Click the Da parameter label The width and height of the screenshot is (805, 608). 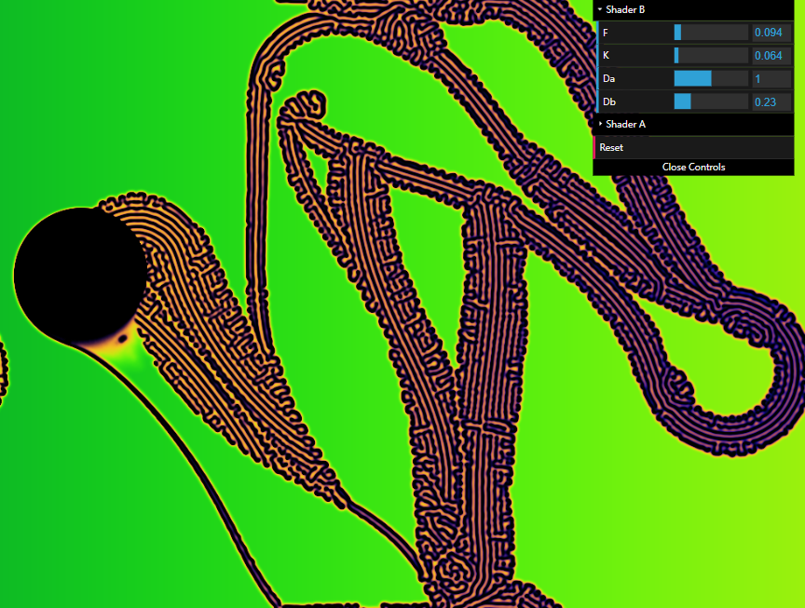pos(608,79)
